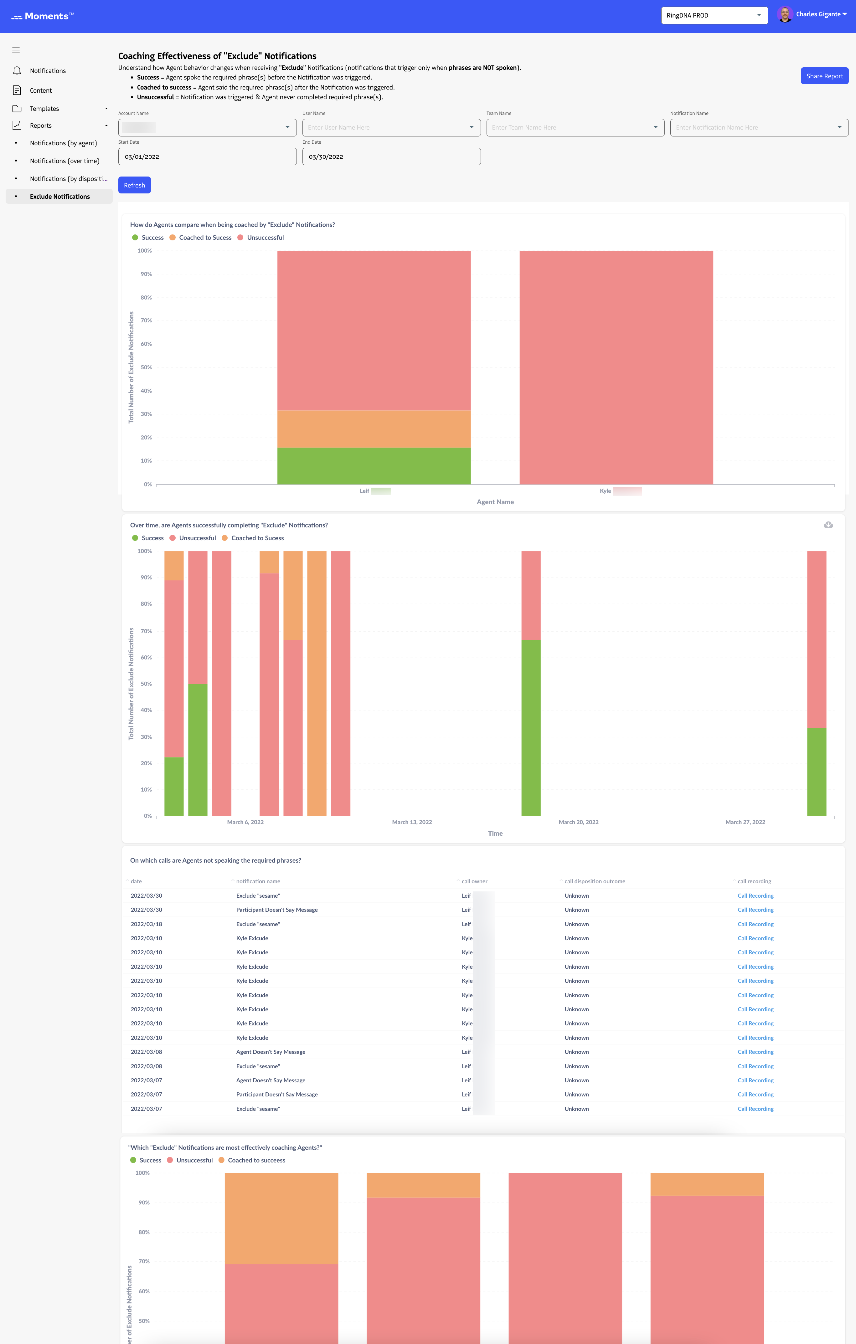The height and width of the screenshot is (1344, 856).
Task: Open the User Name dropdown
Action: pyautogui.click(x=391, y=128)
